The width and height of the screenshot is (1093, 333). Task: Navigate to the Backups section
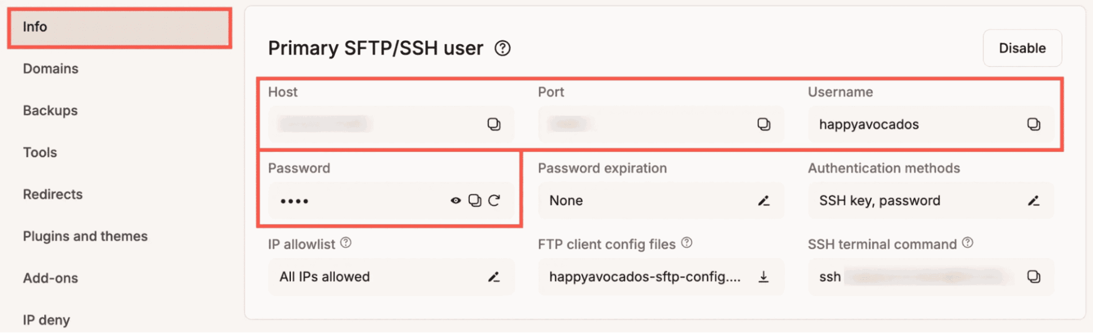pos(50,110)
